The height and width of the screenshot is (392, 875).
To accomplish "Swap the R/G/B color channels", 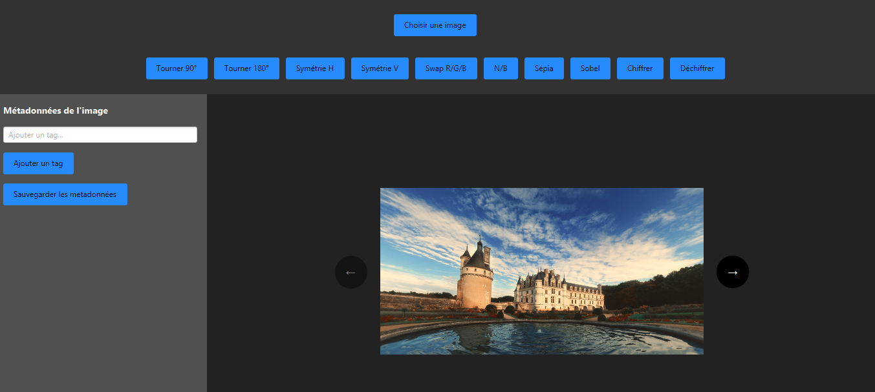I will pyautogui.click(x=446, y=68).
